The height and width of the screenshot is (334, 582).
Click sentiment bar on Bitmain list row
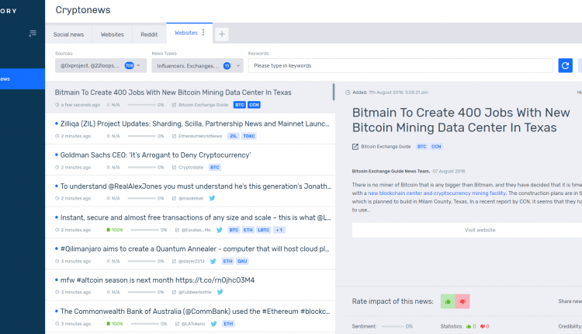point(142,105)
